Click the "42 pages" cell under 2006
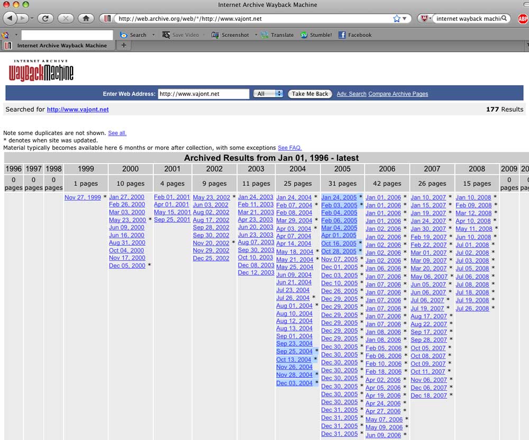The width and height of the screenshot is (529, 440). coord(387,183)
